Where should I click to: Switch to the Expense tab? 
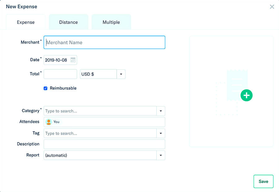(x=26, y=22)
